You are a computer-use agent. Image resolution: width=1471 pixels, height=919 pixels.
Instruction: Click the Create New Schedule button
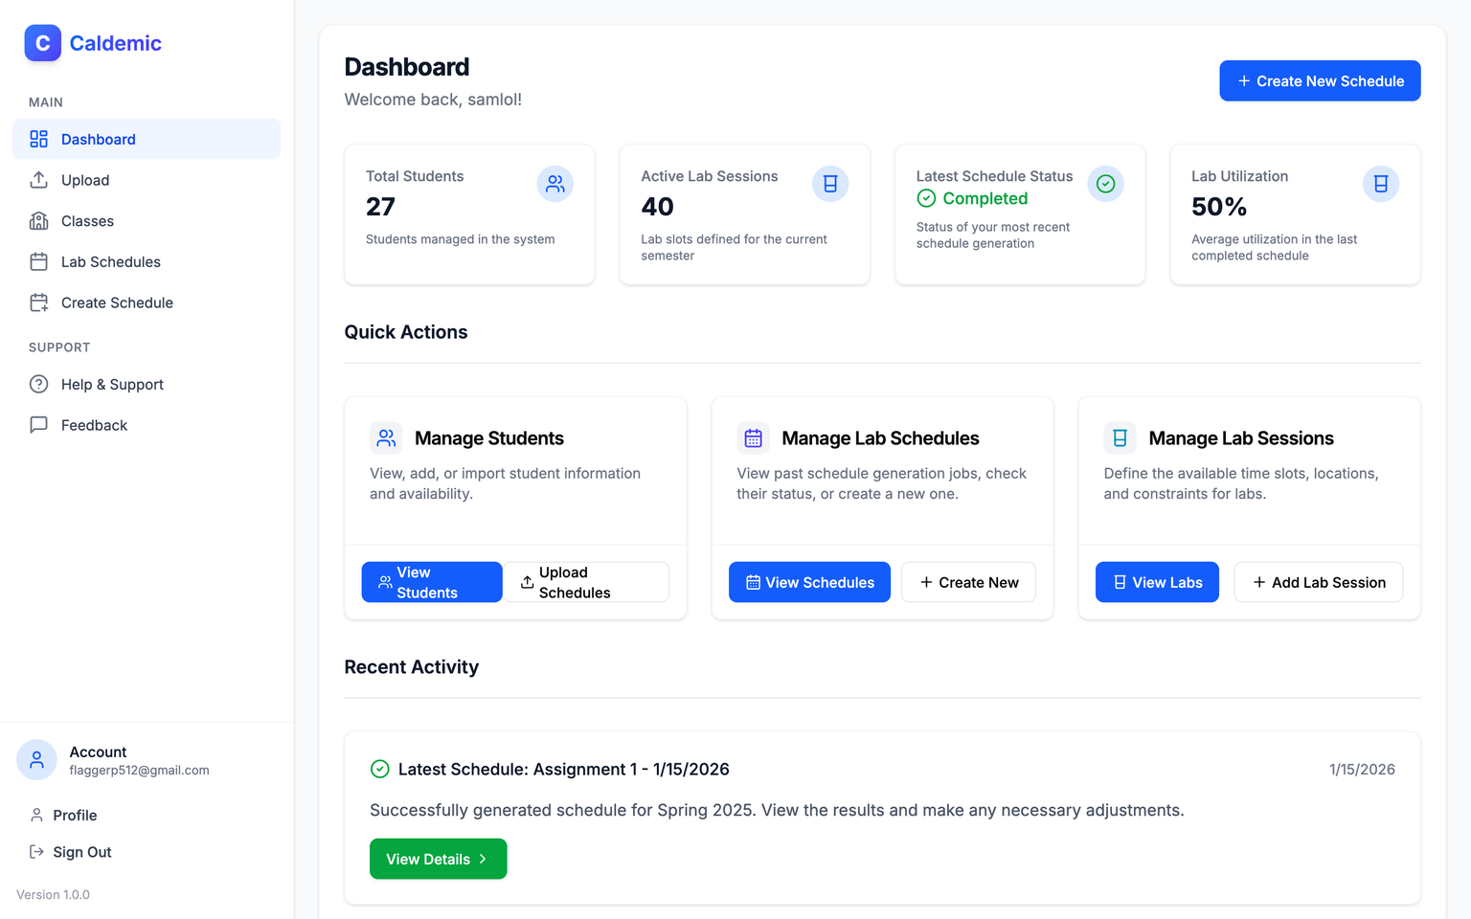(x=1320, y=80)
